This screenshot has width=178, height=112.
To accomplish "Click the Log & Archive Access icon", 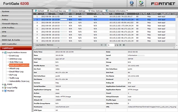I will click(5, 52).
